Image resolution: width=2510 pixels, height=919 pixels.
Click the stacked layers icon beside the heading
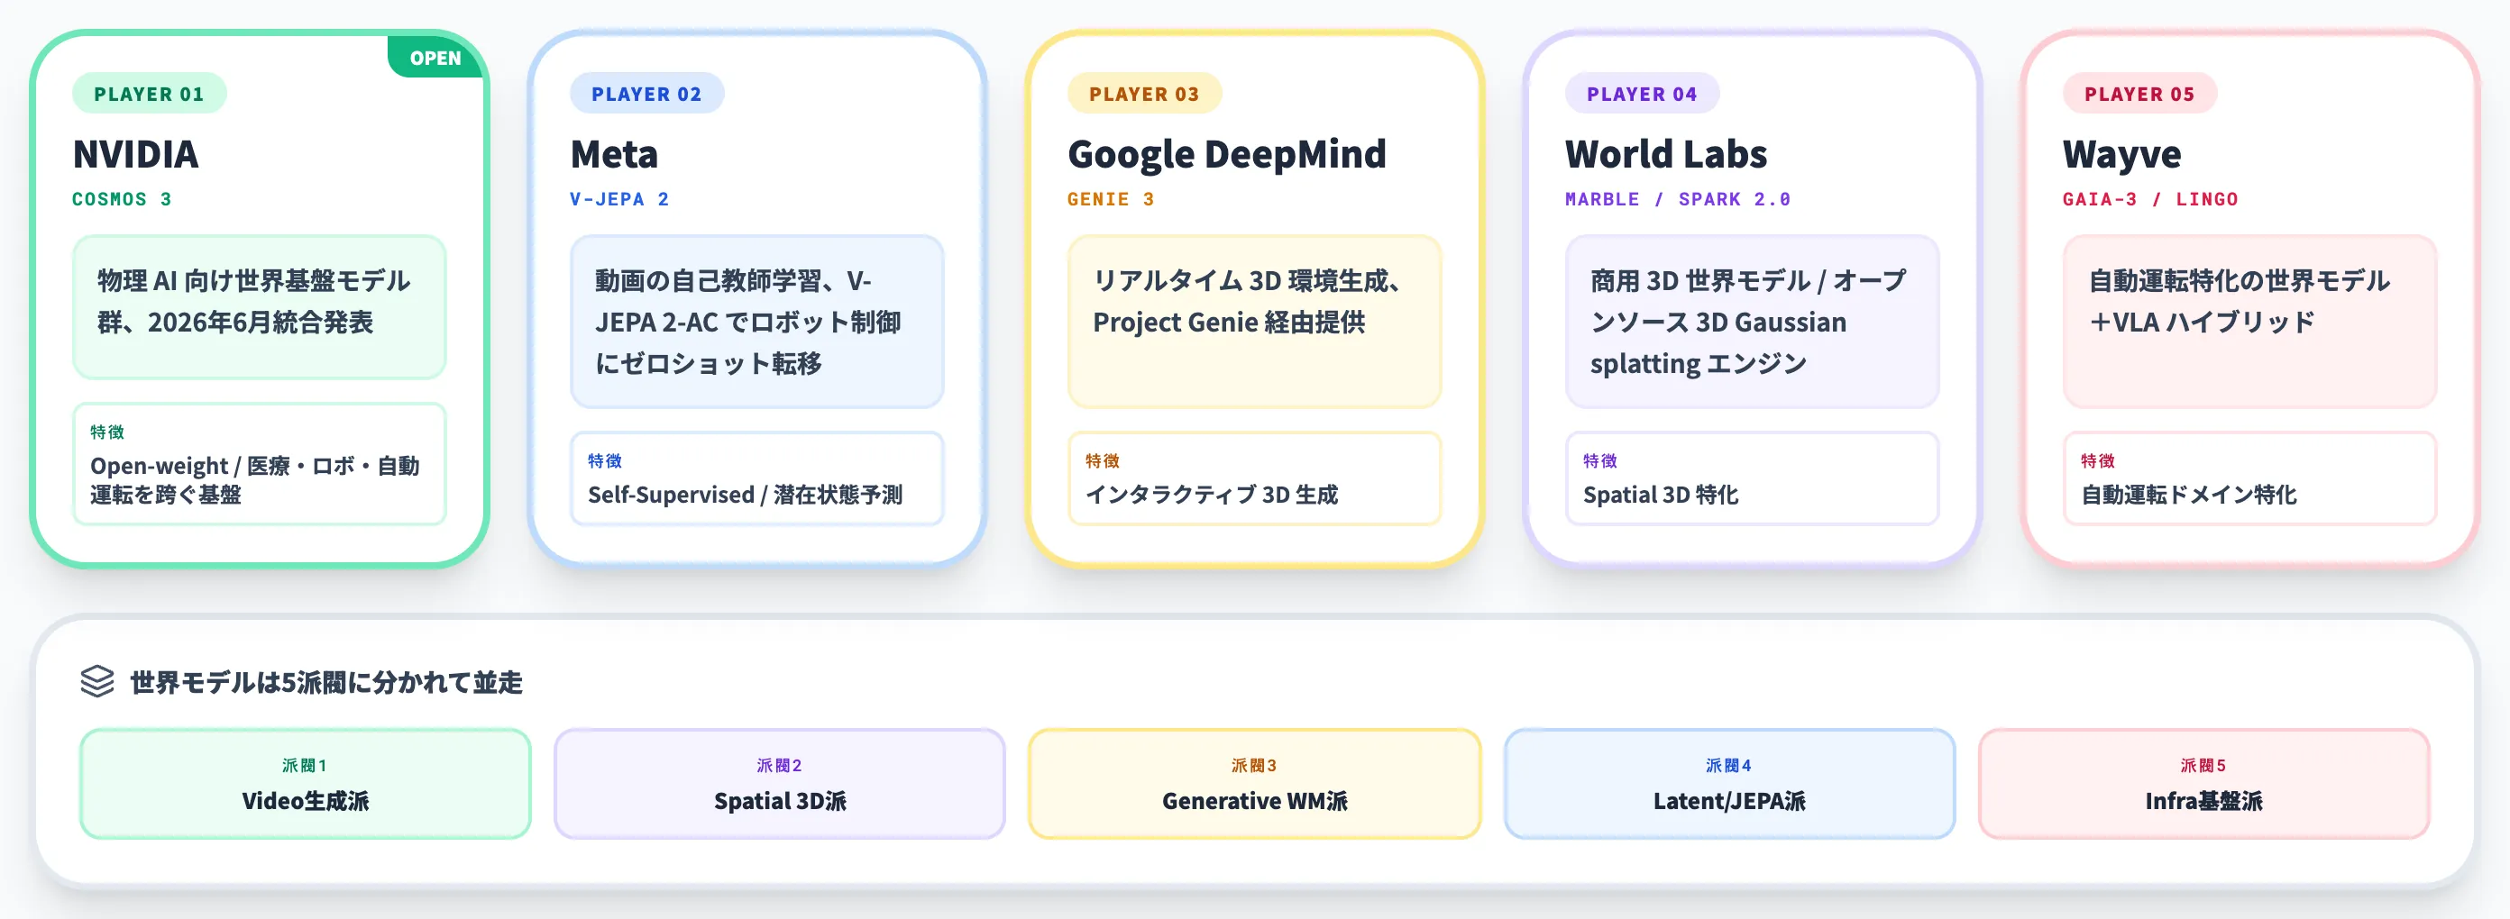pyautogui.click(x=97, y=681)
